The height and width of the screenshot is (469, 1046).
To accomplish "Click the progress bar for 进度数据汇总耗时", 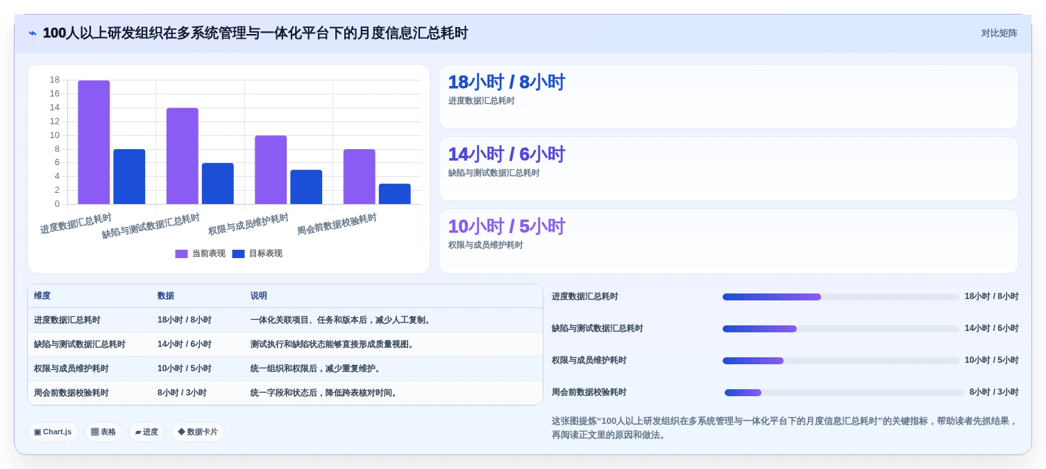I will [x=841, y=297].
